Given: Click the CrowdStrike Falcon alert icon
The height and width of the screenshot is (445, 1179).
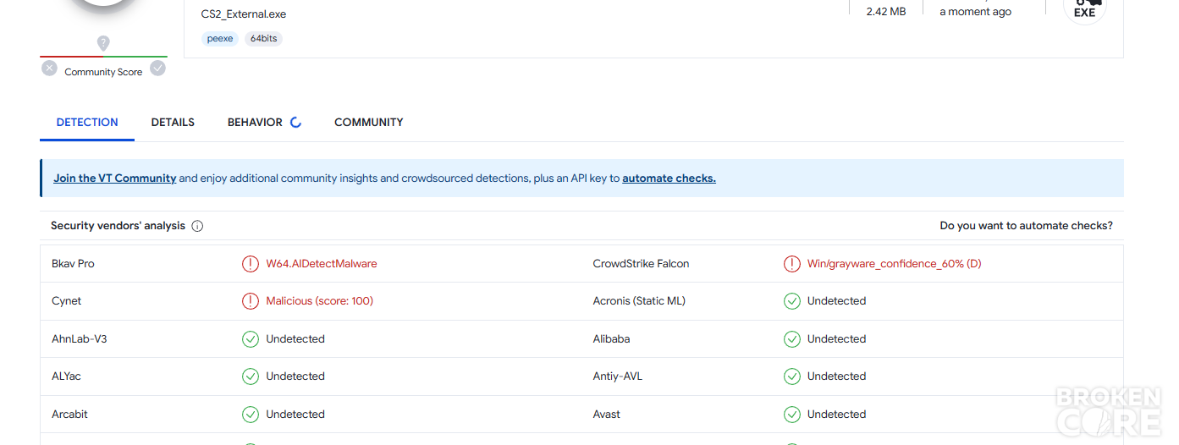Looking at the screenshot, I should tap(792, 264).
